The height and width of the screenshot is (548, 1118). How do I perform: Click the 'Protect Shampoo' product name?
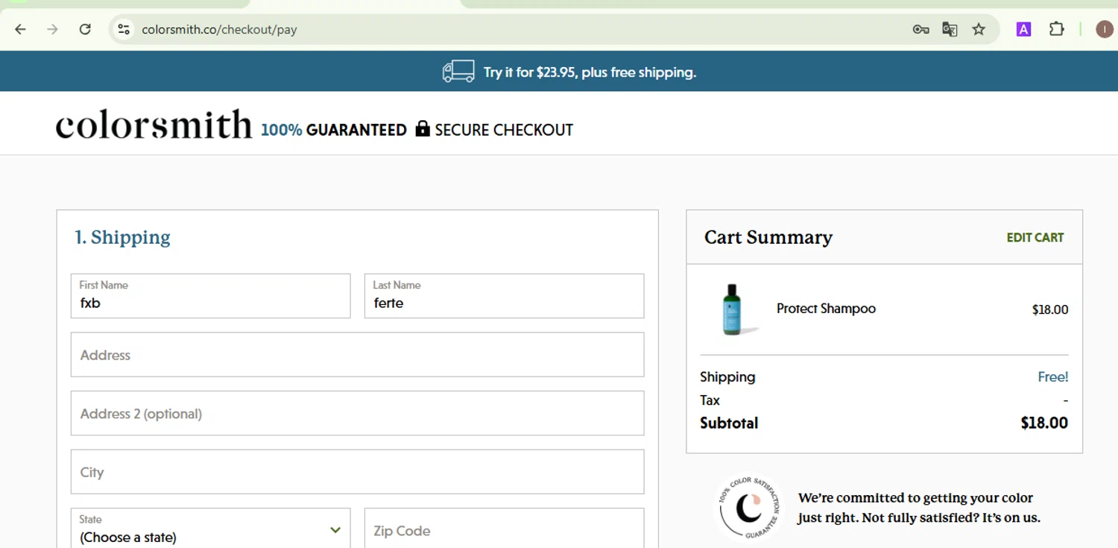826,309
